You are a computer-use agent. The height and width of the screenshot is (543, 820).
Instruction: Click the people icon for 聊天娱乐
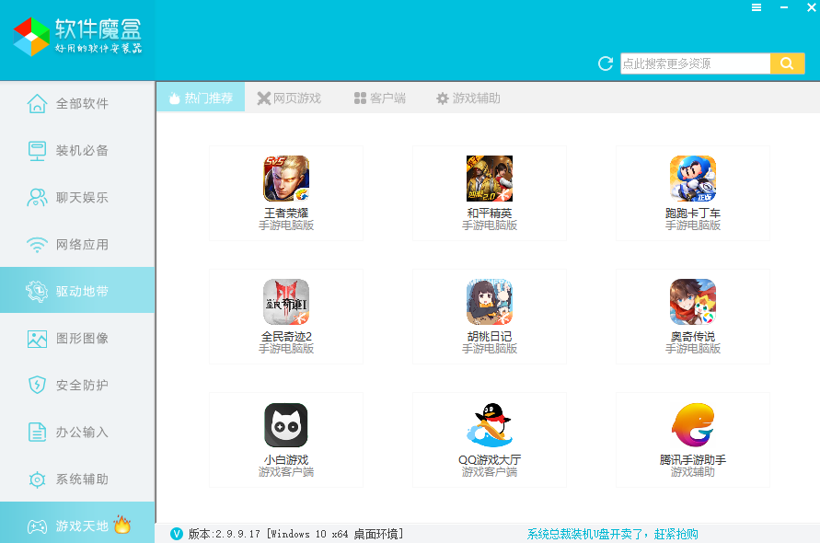tap(37, 197)
